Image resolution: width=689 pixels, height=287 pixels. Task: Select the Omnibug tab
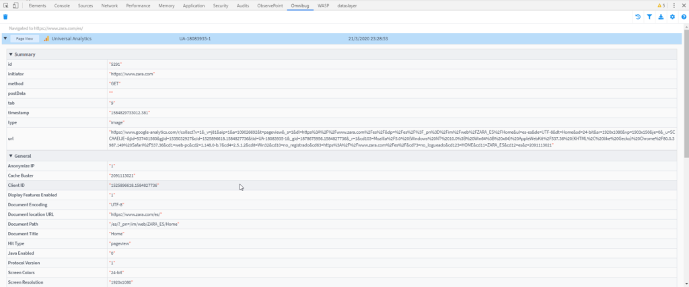pos(299,5)
